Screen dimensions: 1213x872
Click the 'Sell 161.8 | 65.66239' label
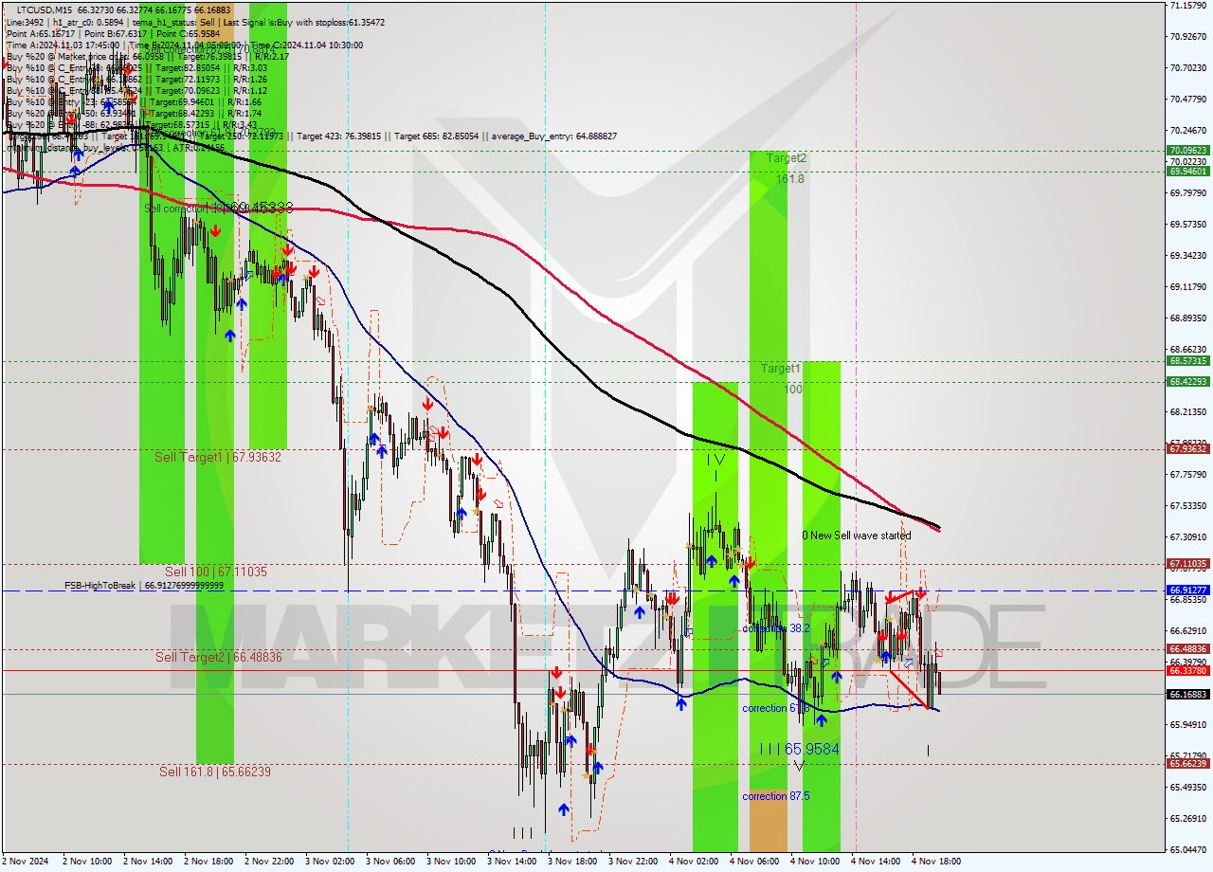click(x=215, y=772)
